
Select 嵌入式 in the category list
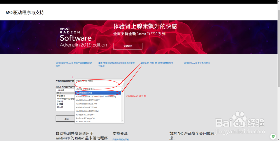(65, 107)
